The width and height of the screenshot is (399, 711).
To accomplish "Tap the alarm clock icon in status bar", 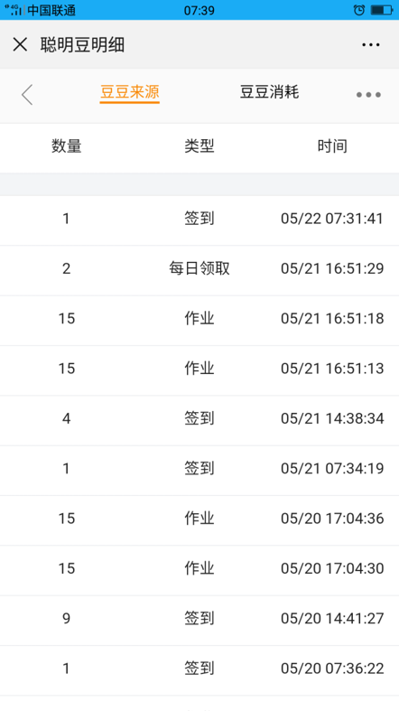I will coord(358,10).
